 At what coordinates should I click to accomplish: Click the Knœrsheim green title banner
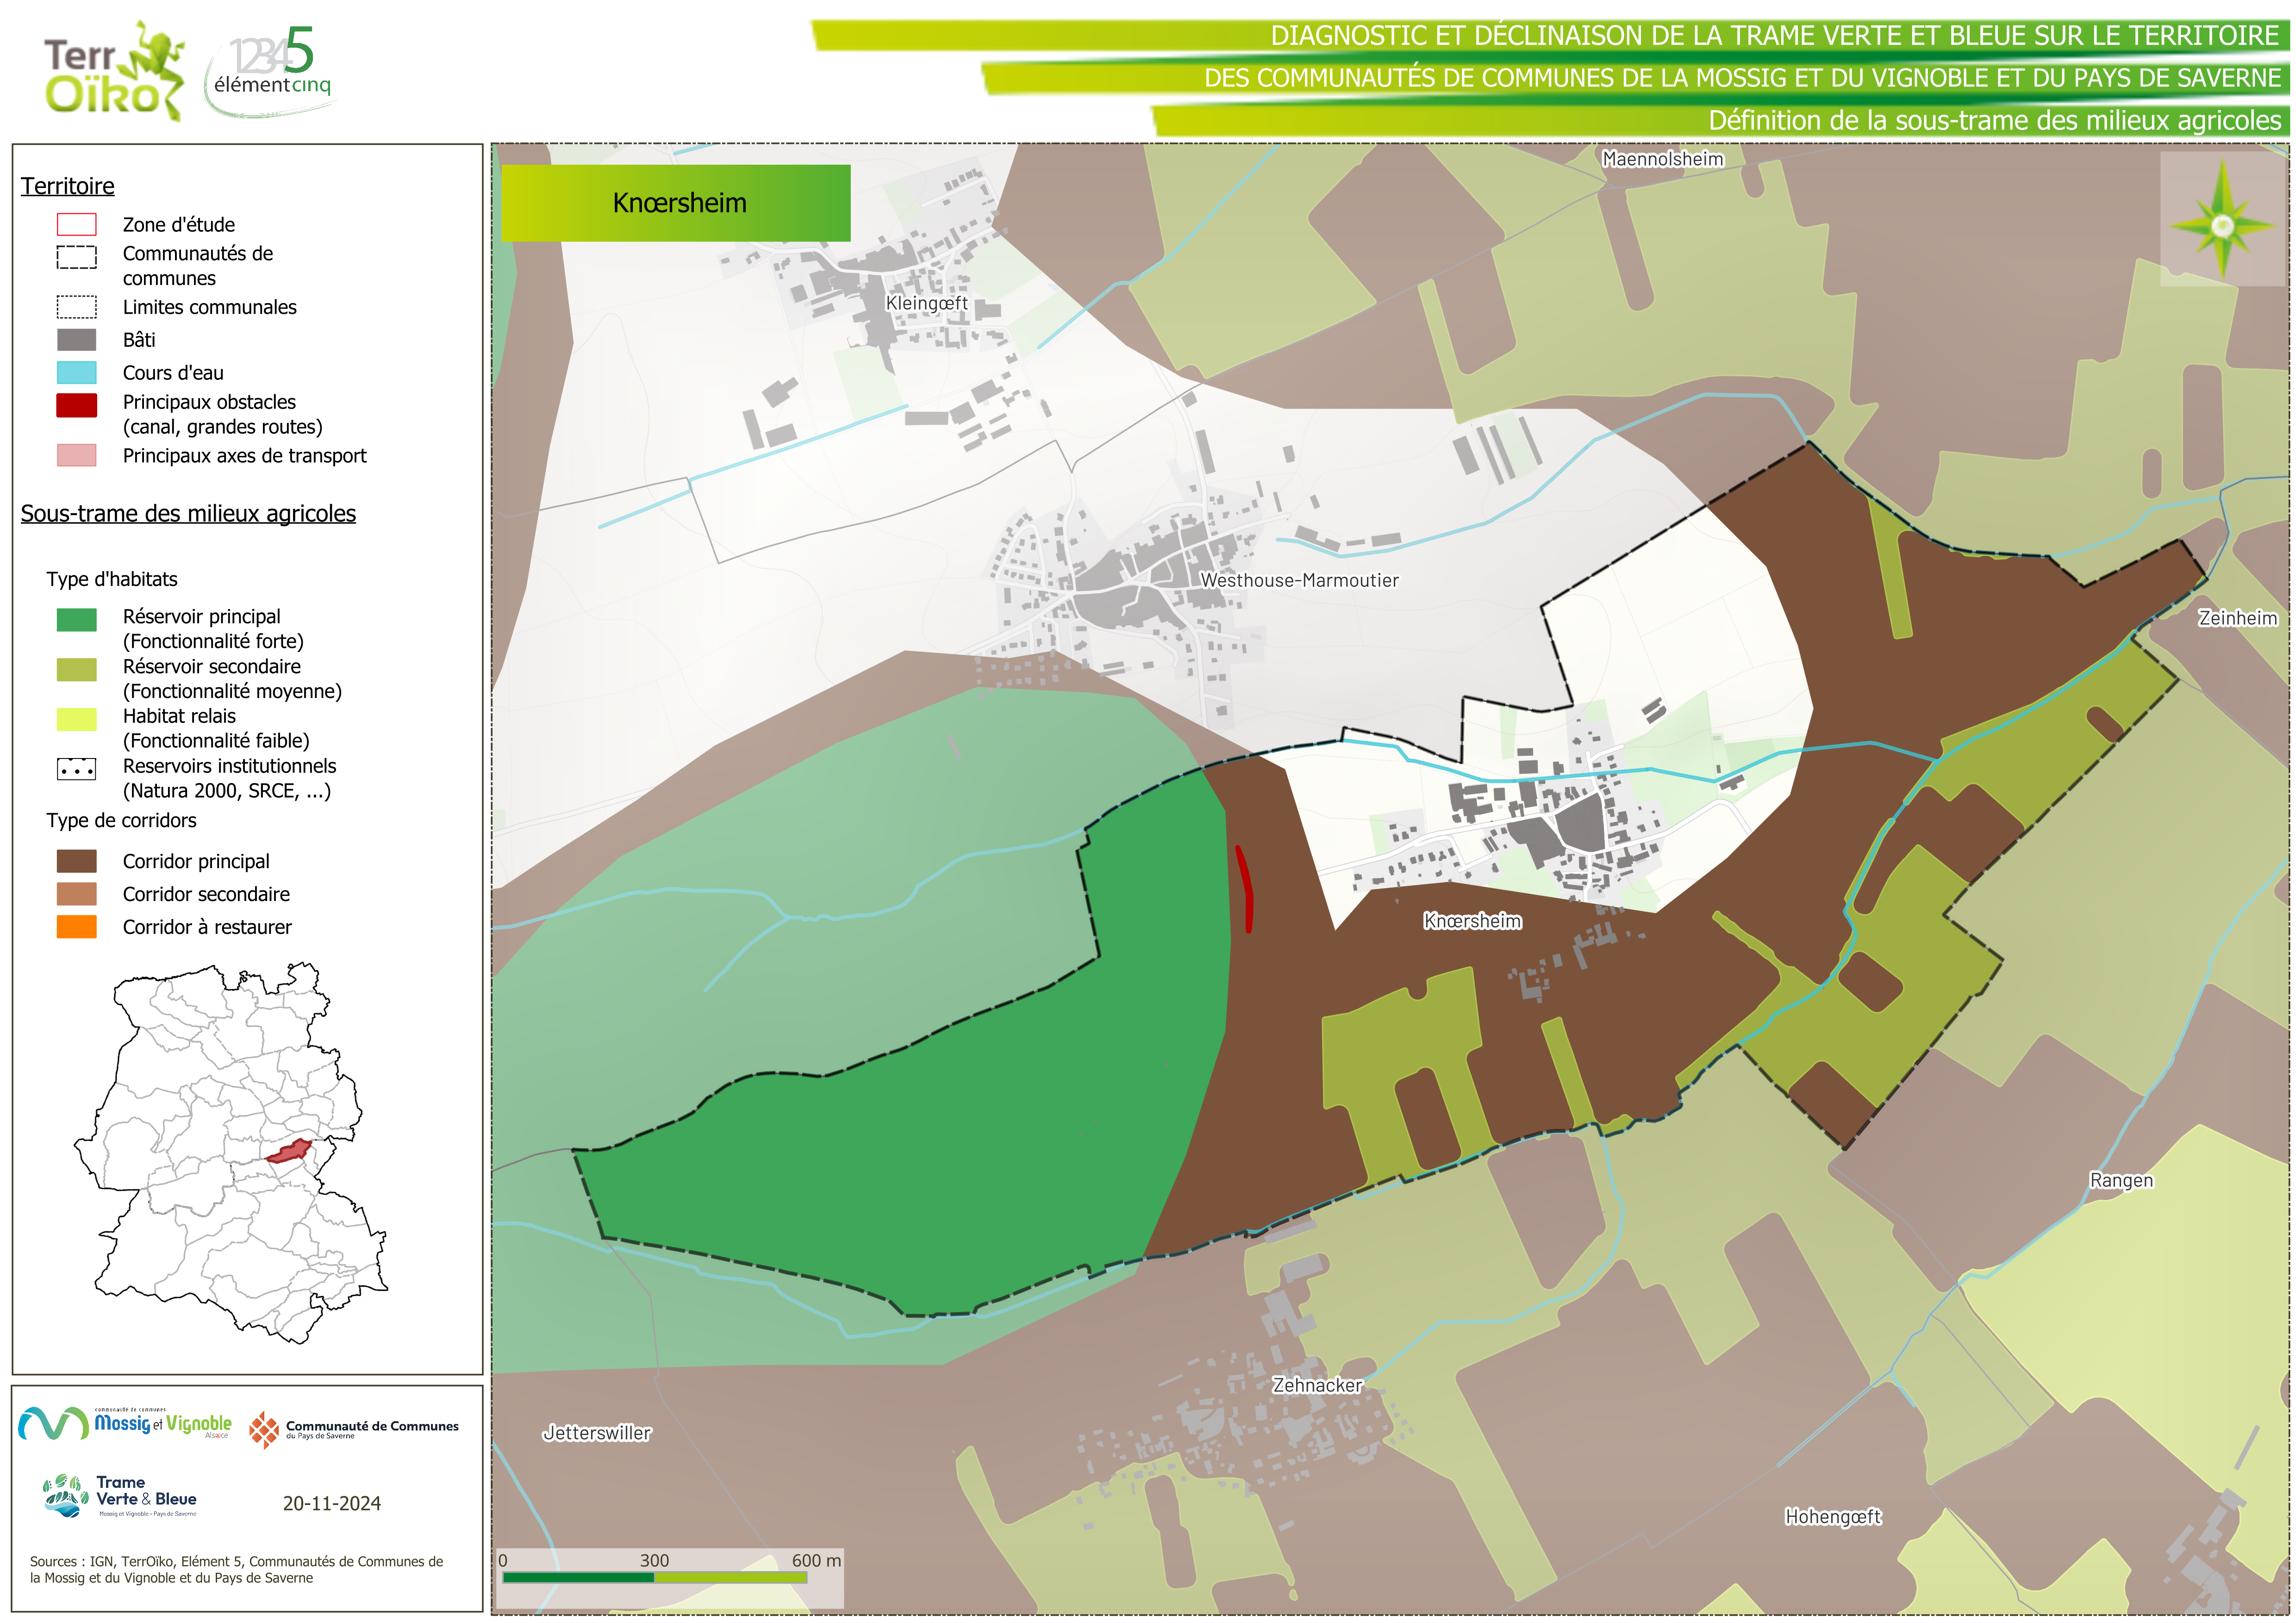pos(676,203)
